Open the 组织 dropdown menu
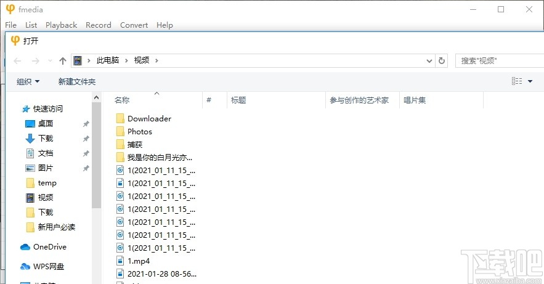 [28, 81]
